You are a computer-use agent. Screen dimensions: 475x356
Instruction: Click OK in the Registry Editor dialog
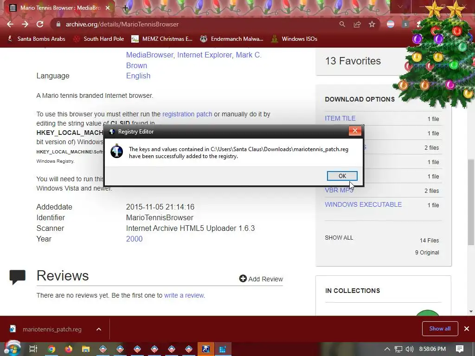[342, 176]
